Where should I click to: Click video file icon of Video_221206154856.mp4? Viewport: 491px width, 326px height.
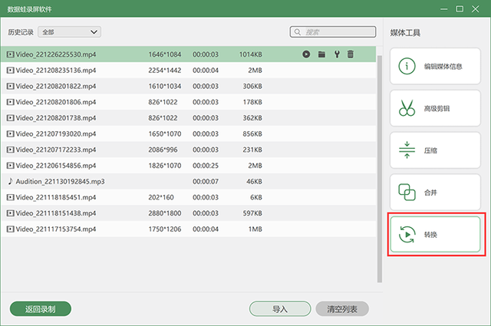point(10,166)
